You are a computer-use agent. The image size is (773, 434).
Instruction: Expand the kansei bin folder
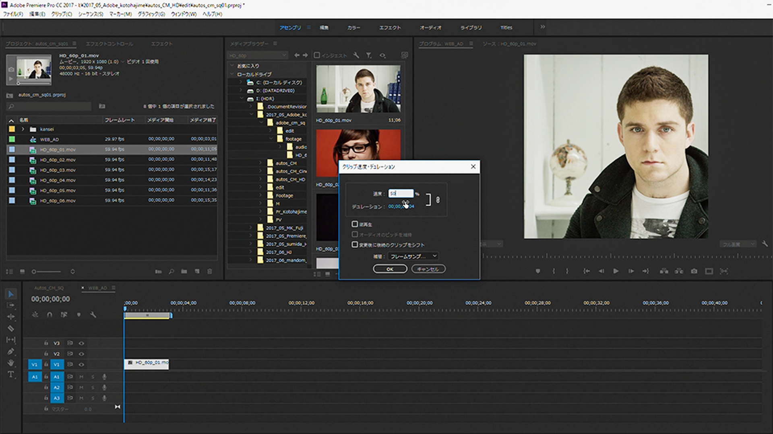click(23, 129)
